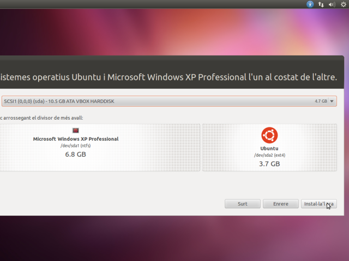
Task: Open the sound volume indicator
Action: 332,4
